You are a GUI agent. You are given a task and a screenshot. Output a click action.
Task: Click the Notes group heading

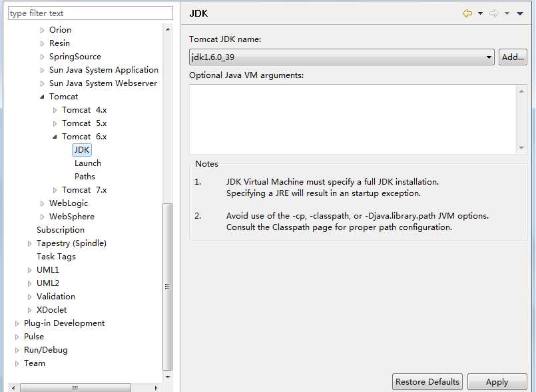point(206,164)
